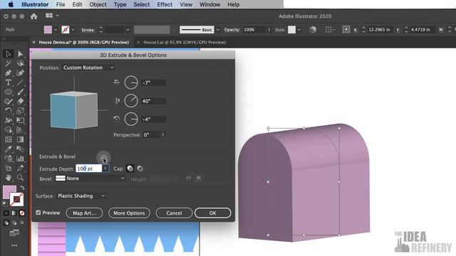The image size is (456, 256).
Task: Expand the Perspective value arrow
Action: pos(163,134)
